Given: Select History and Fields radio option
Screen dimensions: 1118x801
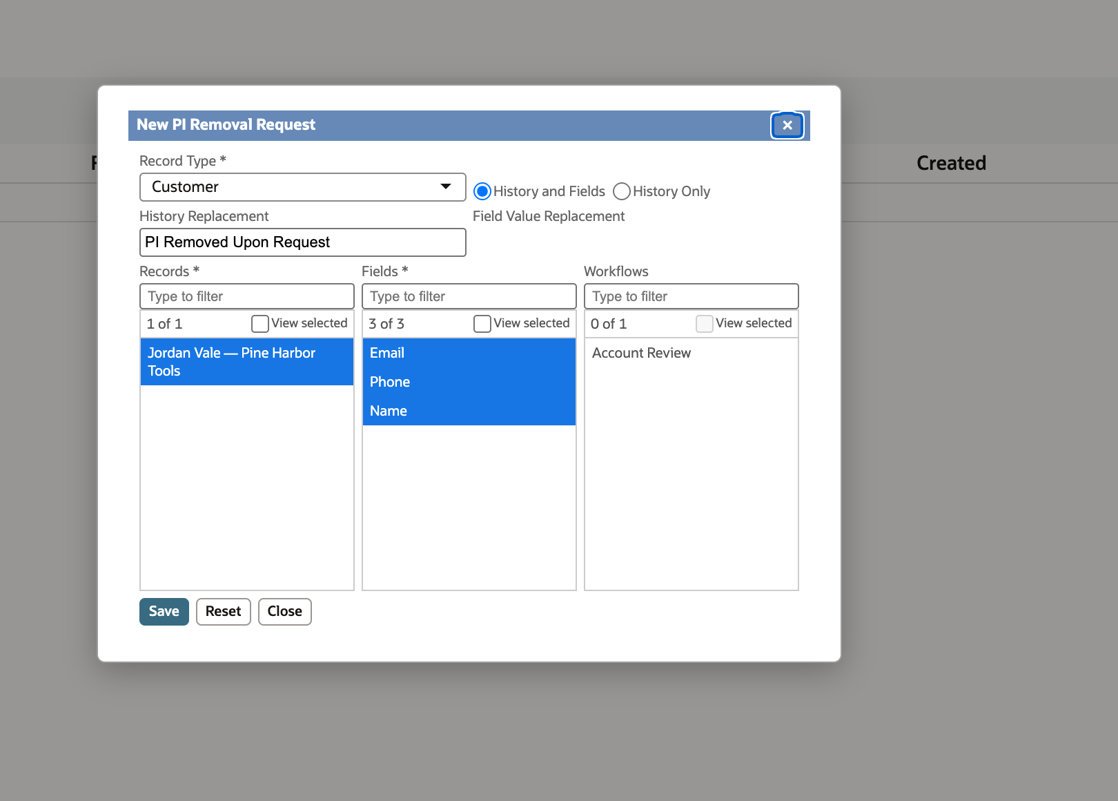Looking at the screenshot, I should click(x=482, y=191).
